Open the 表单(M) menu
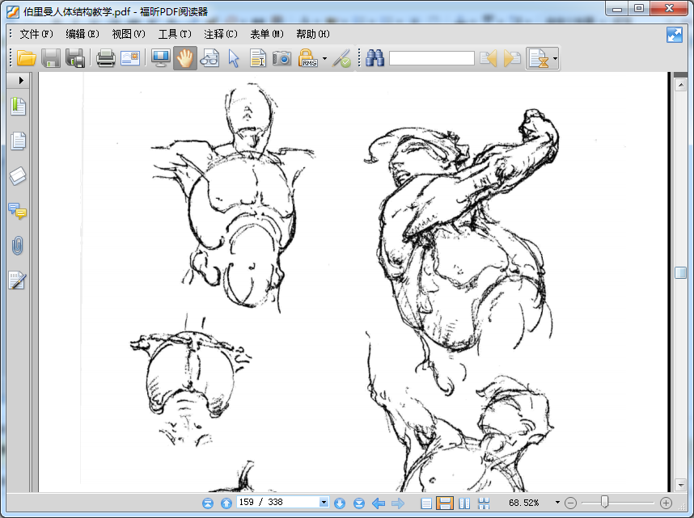 [x=267, y=34]
